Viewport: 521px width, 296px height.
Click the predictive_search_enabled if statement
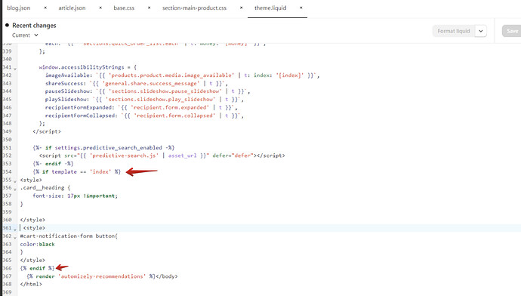103,147
